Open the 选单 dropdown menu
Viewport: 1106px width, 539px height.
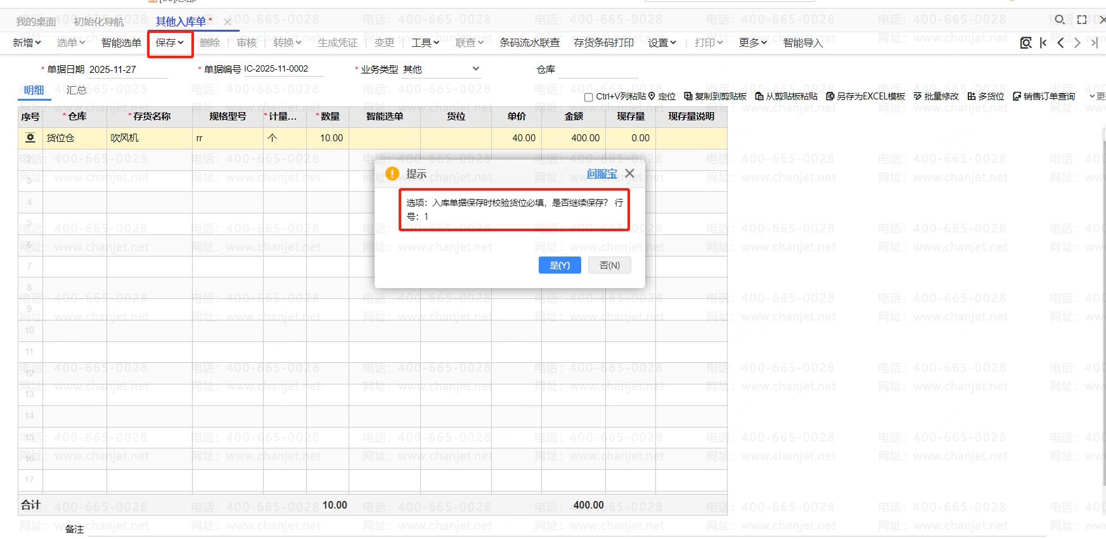click(x=71, y=42)
